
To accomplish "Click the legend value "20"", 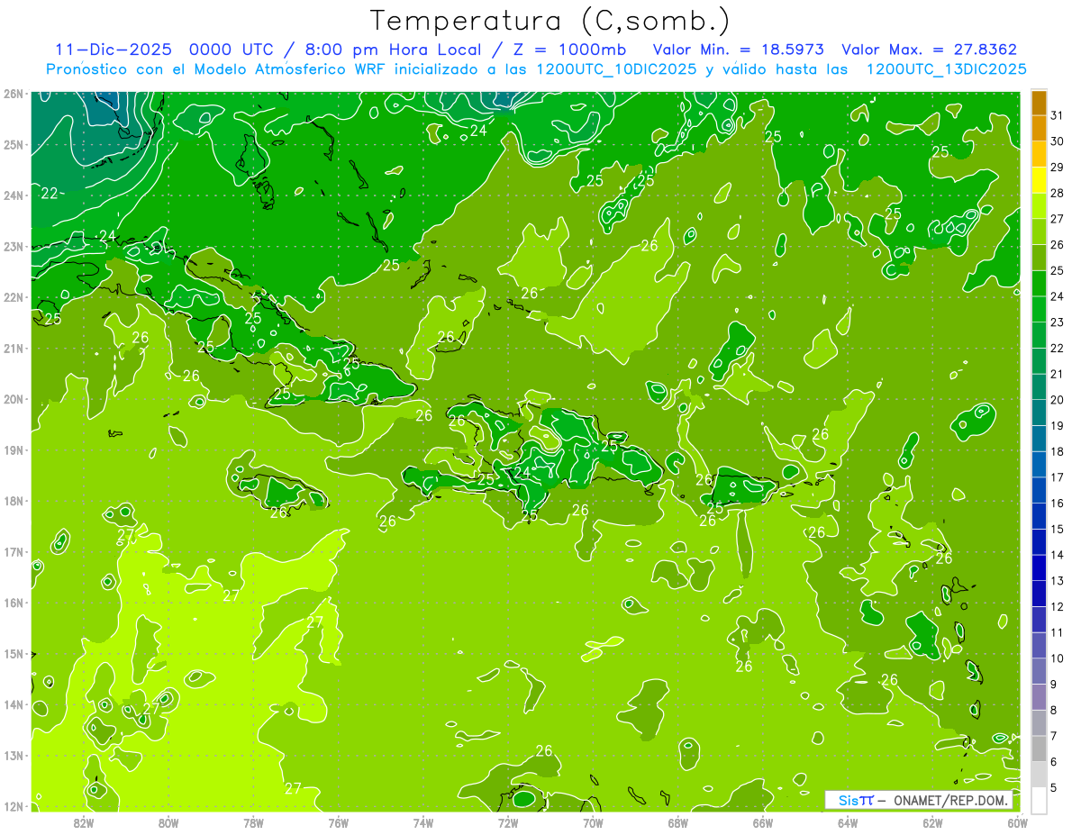I will [1058, 400].
